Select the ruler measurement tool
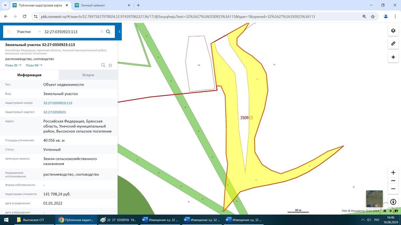 click(393, 44)
